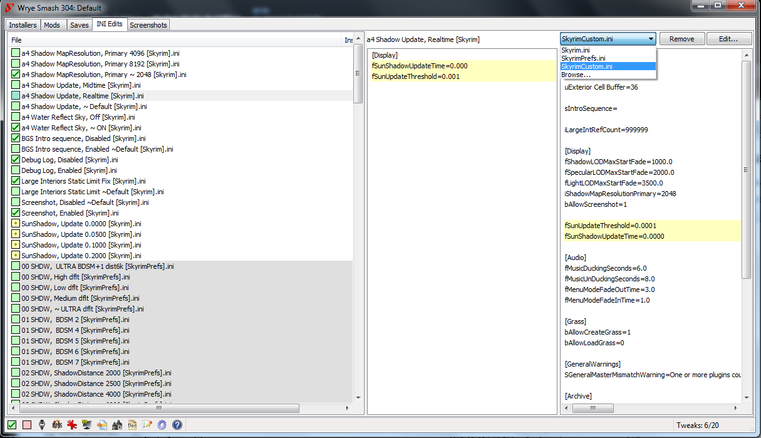Switch to the Installers tab
Image resolution: width=761 pixels, height=438 pixels.
click(x=23, y=25)
